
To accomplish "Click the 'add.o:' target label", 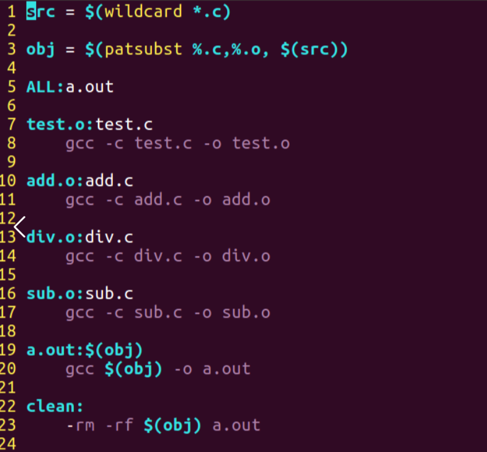I will [x=55, y=181].
